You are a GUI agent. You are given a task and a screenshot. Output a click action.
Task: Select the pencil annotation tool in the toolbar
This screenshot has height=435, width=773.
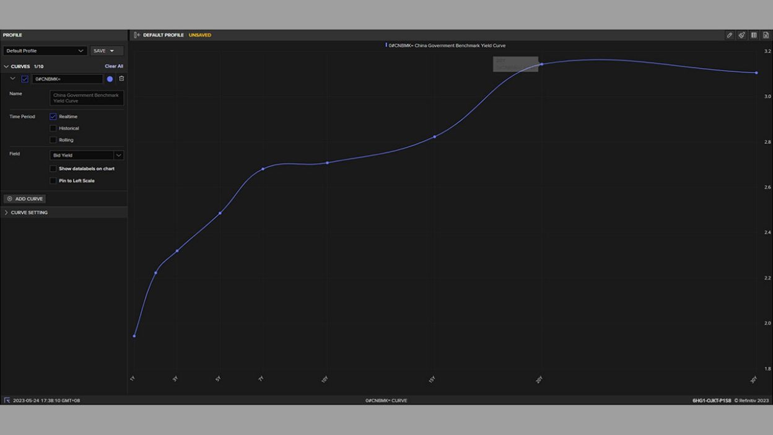729,35
